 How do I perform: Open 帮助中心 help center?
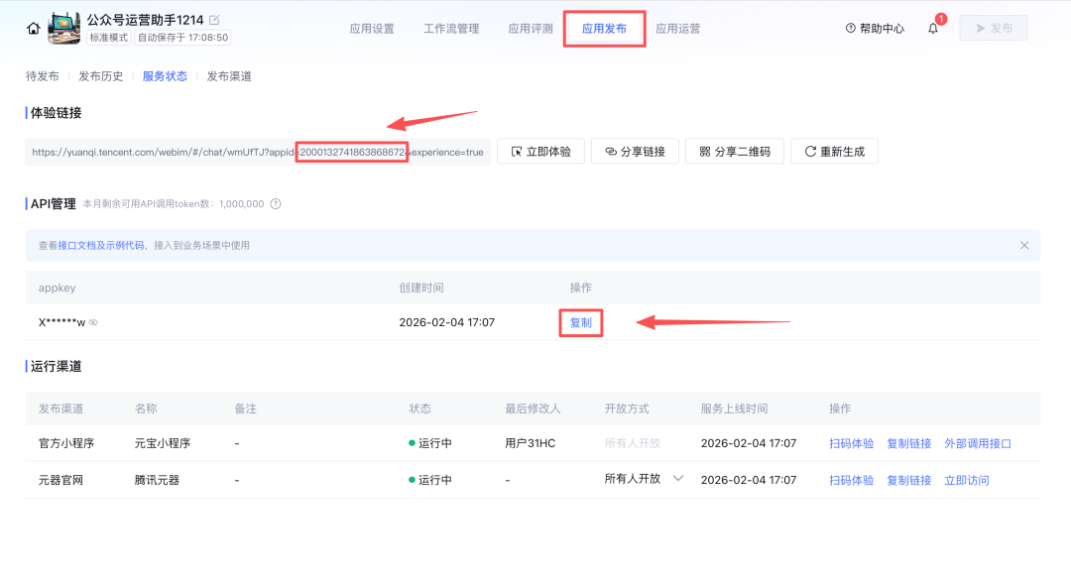click(875, 29)
